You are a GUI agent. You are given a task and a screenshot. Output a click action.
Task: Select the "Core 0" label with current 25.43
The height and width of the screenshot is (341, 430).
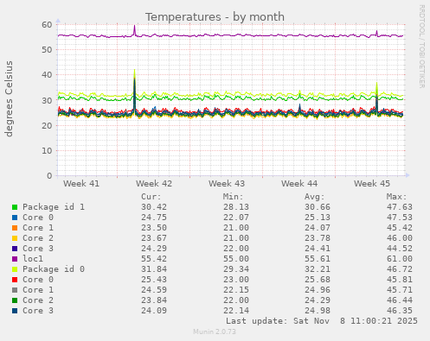pos(38,280)
